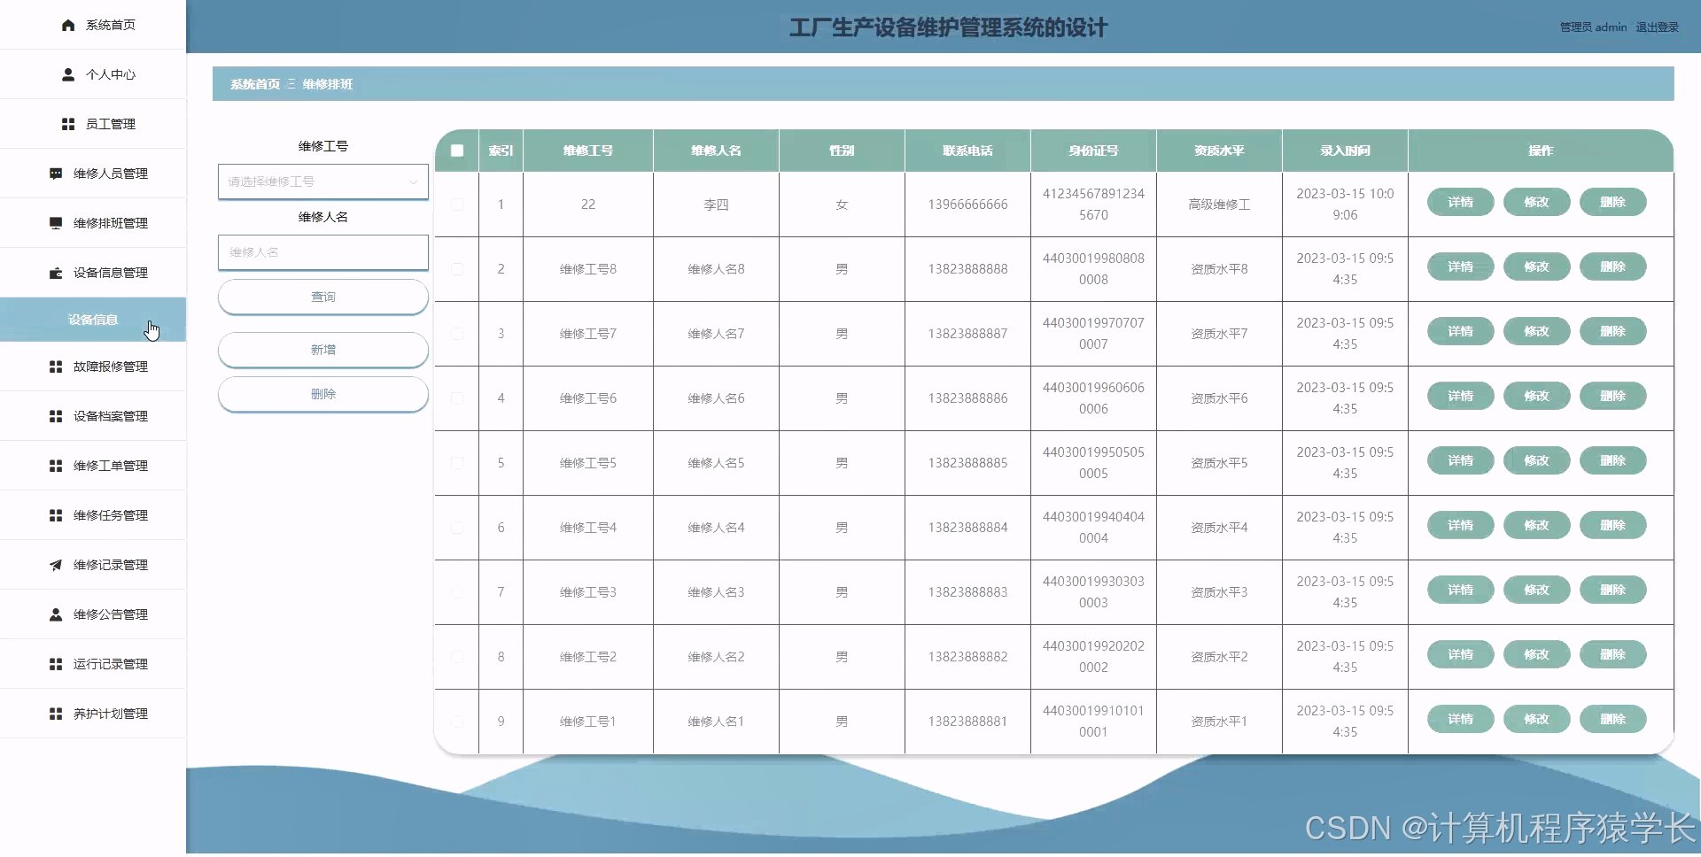This screenshot has width=1701, height=857.
Task: Click 删除 for 维修工号1 row
Action: point(1613,719)
